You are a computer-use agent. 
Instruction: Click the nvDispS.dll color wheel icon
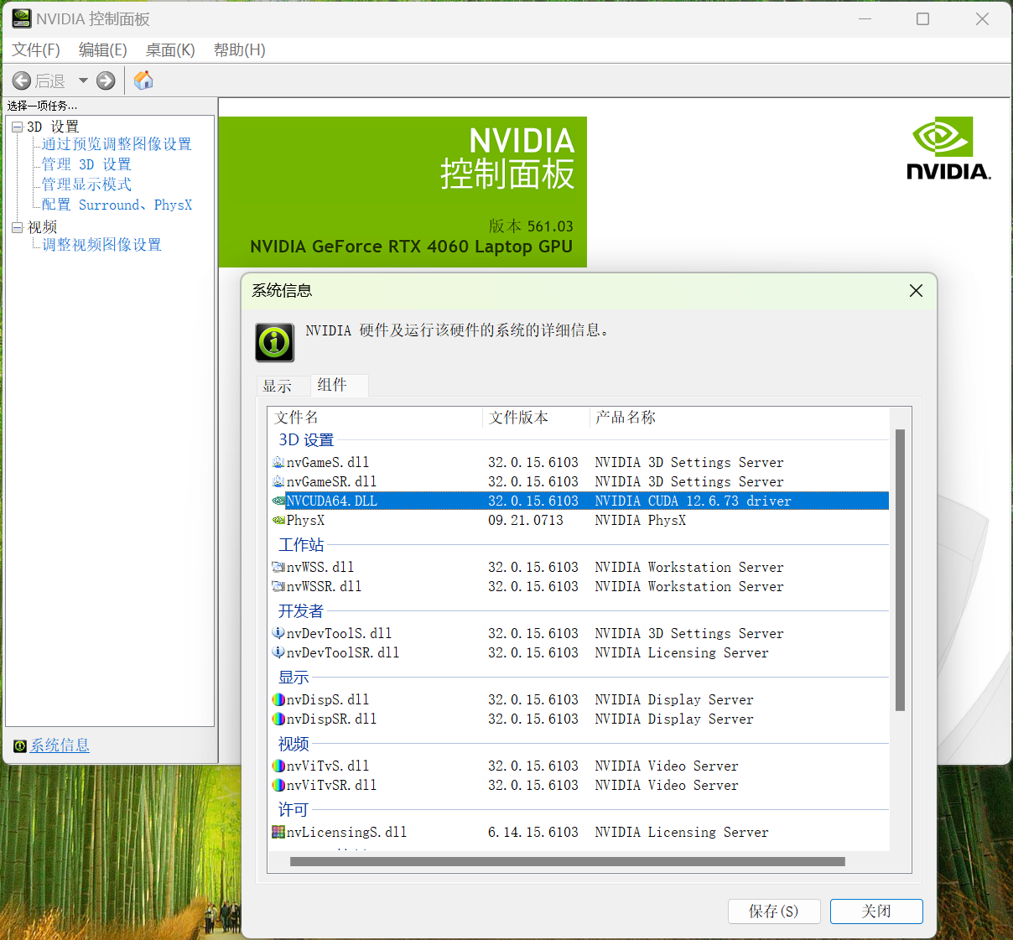click(278, 699)
